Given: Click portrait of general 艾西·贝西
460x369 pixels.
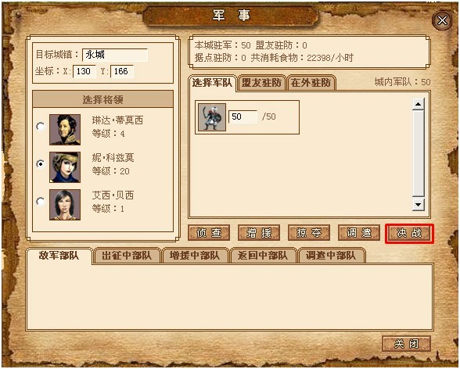Looking at the screenshot, I should coord(65,205).
